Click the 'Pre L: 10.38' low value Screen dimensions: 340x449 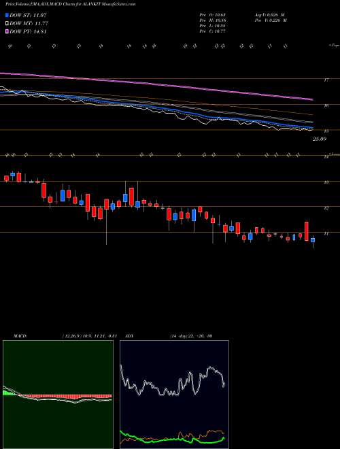(x=213, y=26)
